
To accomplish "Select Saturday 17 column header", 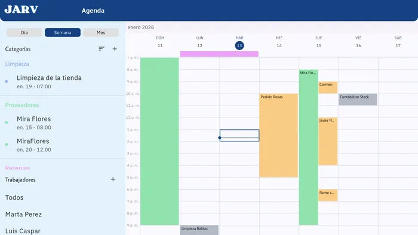I will (x=398, y=42).
